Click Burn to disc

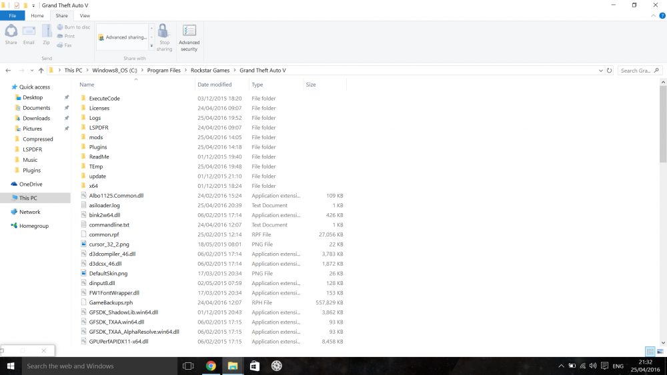[73, 27]
